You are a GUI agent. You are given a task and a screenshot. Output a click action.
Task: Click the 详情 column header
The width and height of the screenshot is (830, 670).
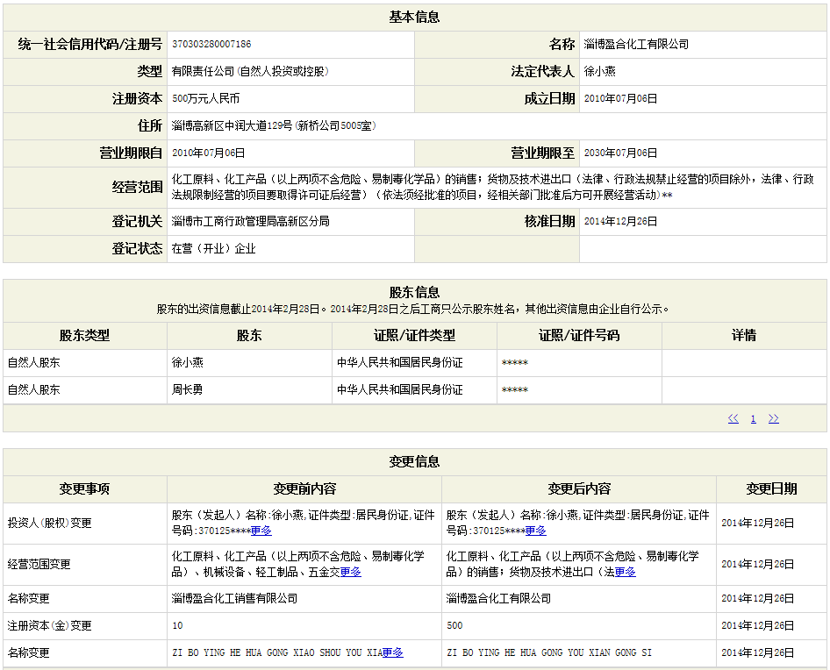click(x=744, y=335)
